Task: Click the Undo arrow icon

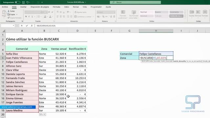Action: point(28,2)
